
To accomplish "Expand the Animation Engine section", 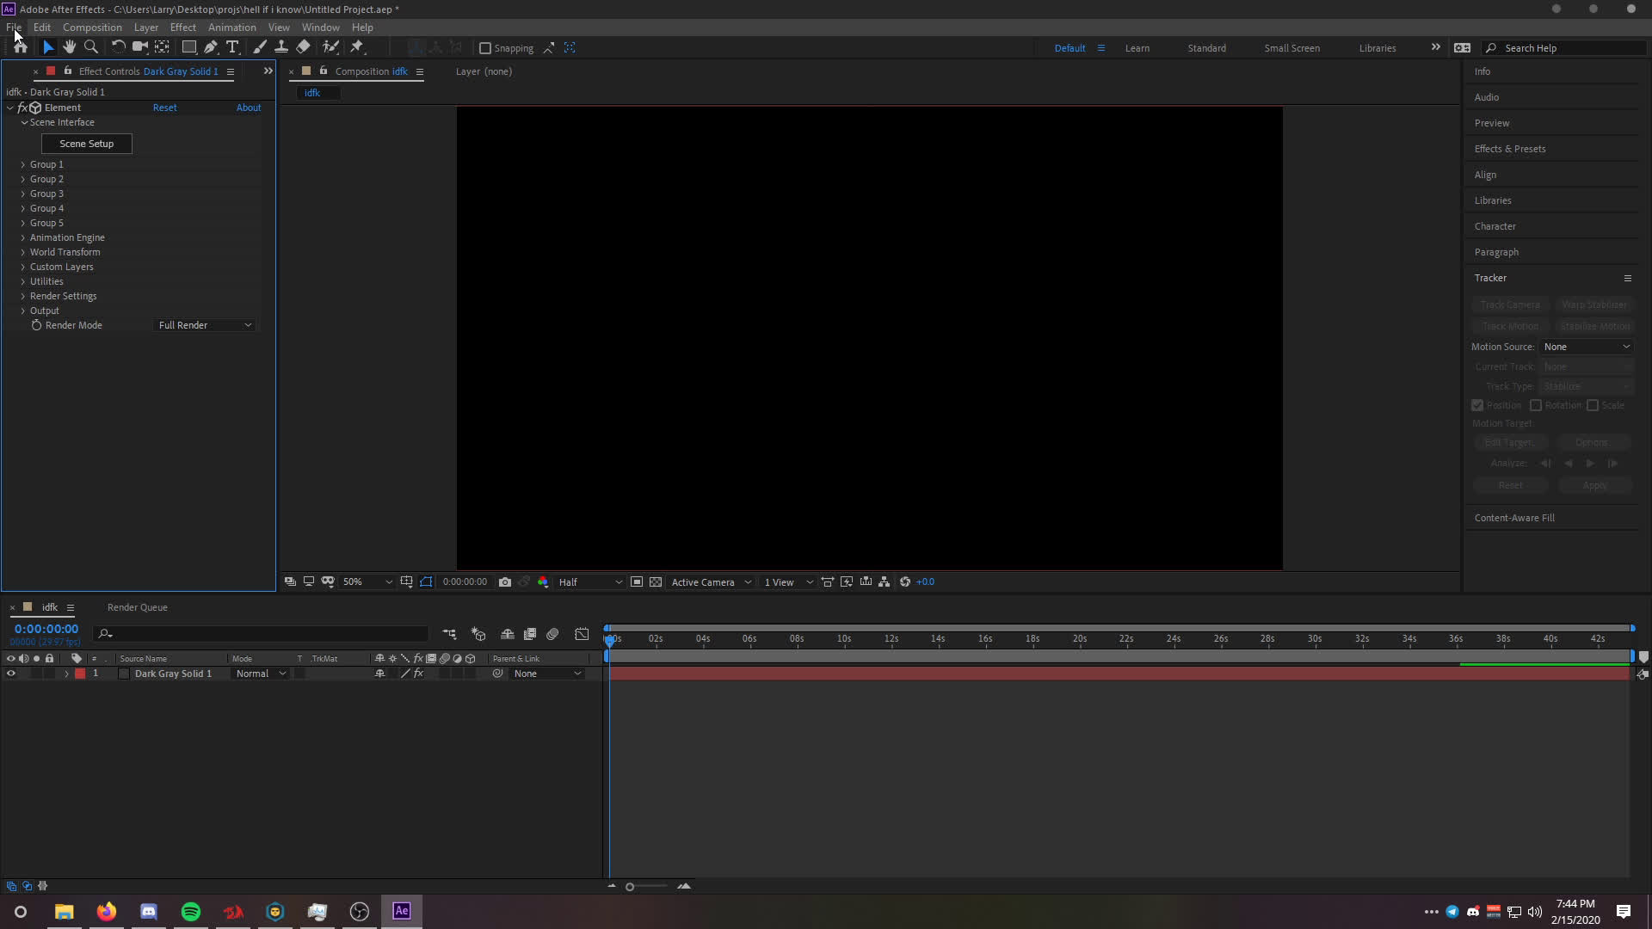I will point(23,237).
